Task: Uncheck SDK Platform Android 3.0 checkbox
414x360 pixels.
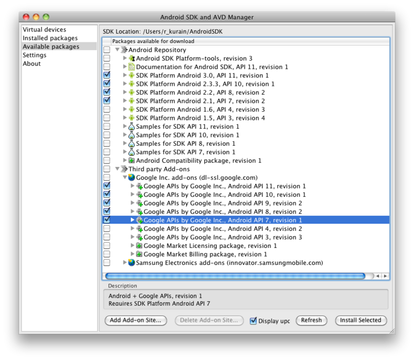Action: (x=107, y=75)
